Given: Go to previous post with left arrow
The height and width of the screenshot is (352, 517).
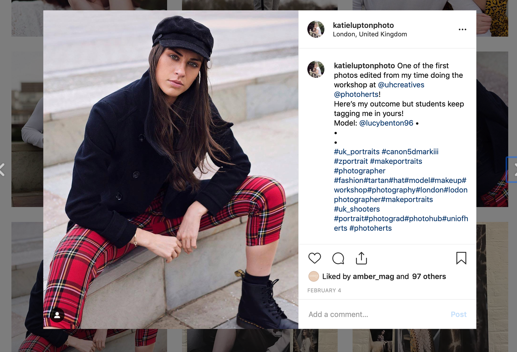Looking at the screenshot, I should click(x=2, y=170).
